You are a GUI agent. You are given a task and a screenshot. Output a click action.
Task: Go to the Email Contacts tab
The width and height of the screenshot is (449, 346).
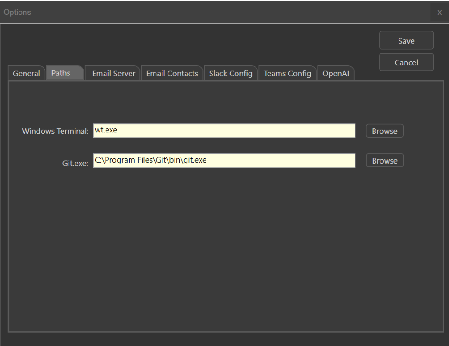pyautogui.click(x=172, y=74)
